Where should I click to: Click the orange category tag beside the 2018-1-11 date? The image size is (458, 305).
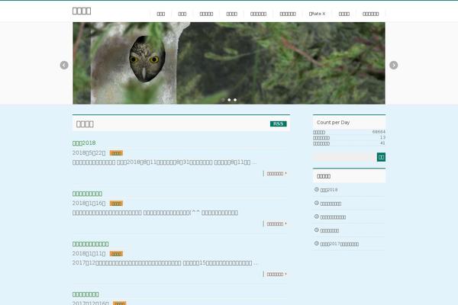click(116, 254)
